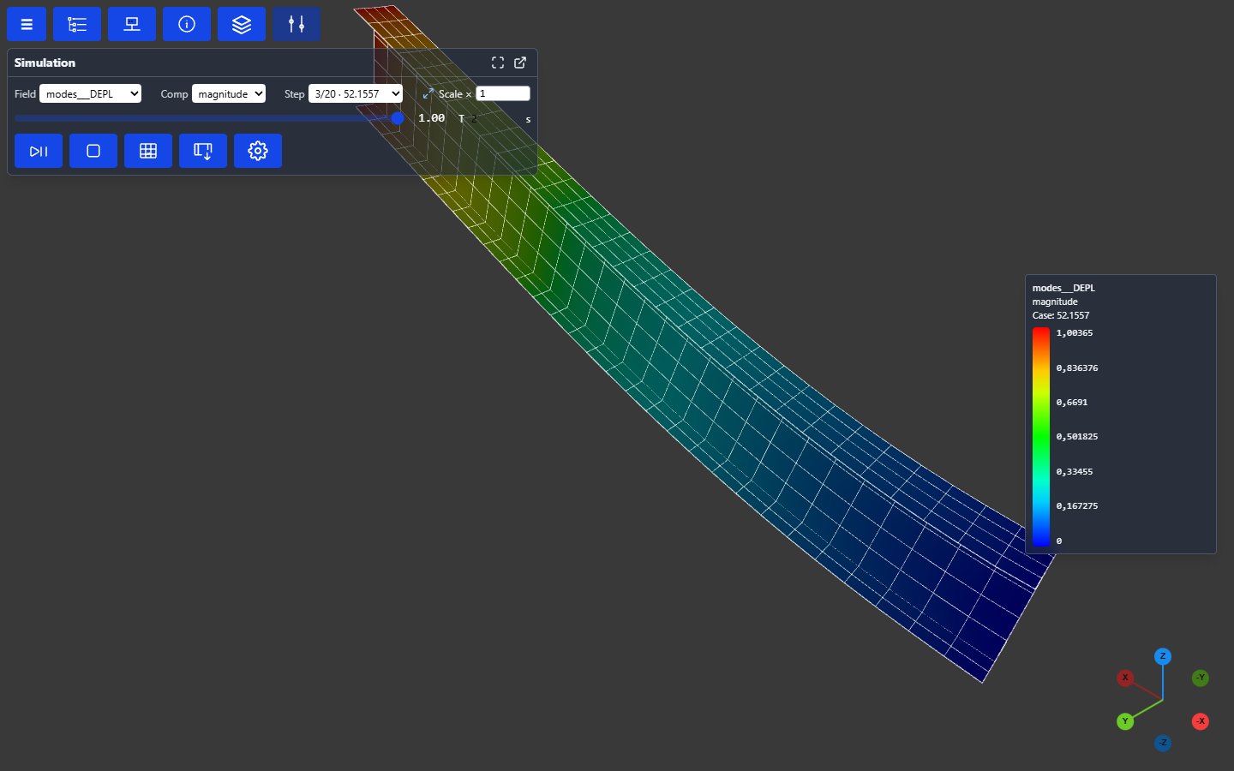Click legend value 0,836376

point(1077,368)
